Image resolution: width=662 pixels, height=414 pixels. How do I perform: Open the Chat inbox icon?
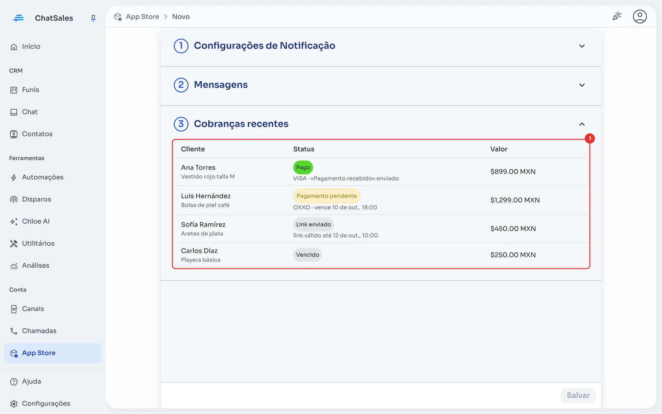coord(14,112)
